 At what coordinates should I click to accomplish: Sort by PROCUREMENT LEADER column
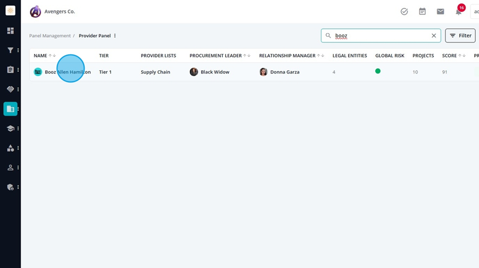click(220, 56)
